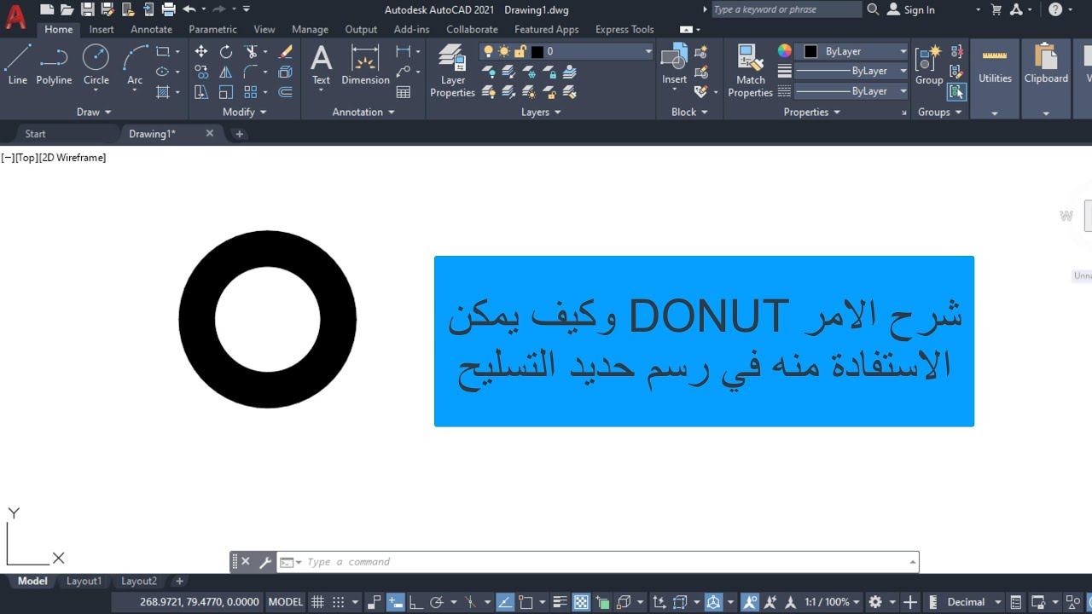The image size is (1092, 614).
Task: Open the Multiline Text tool
Action: coord(321,65)
